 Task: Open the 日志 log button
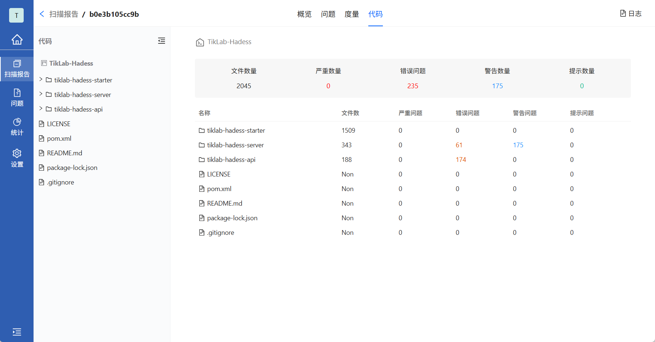[631, 13]
